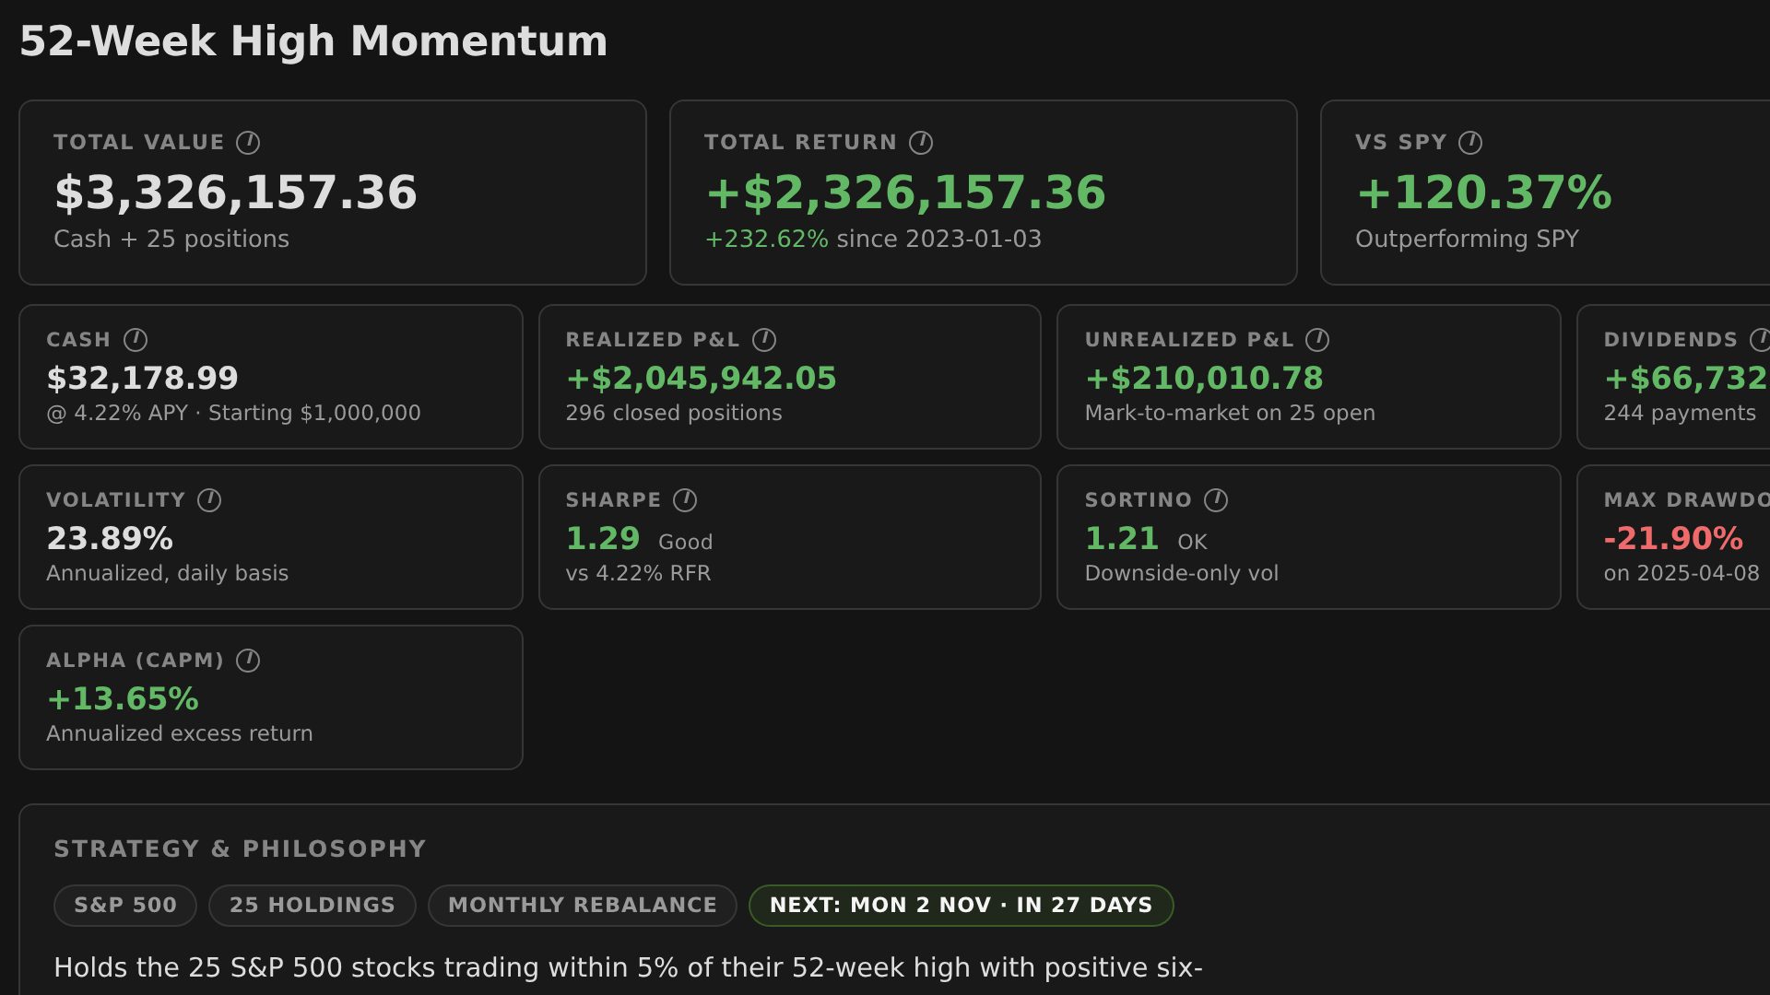Select the S&P 500 tag

[125, 906]
